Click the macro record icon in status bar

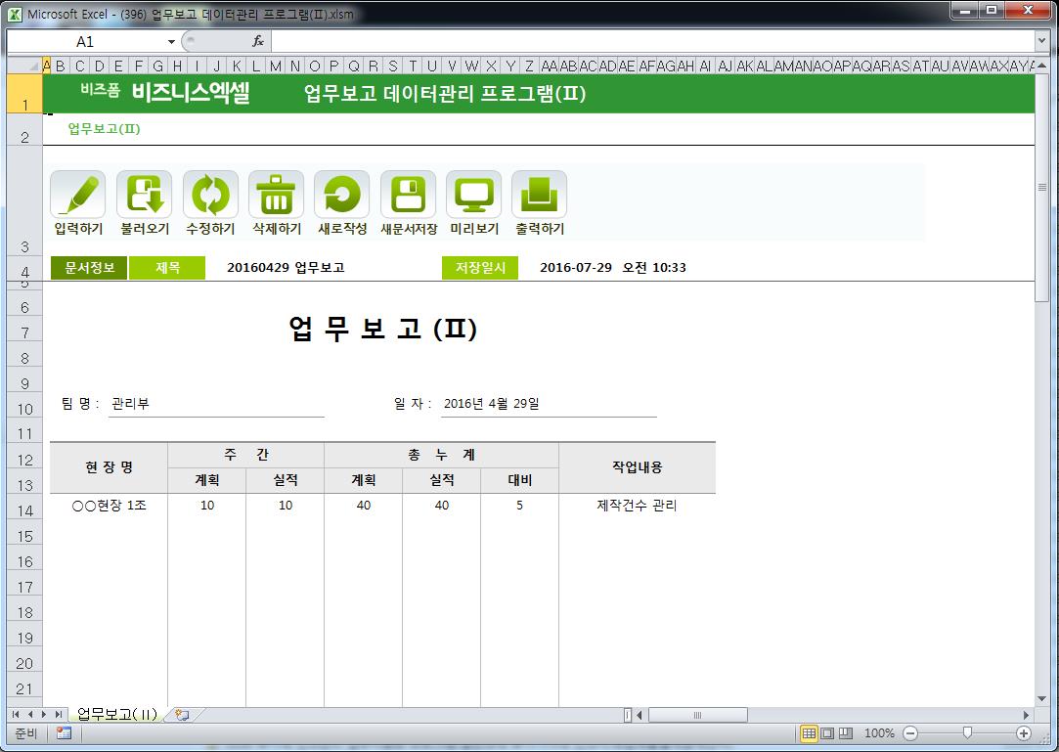pos(65,733)
